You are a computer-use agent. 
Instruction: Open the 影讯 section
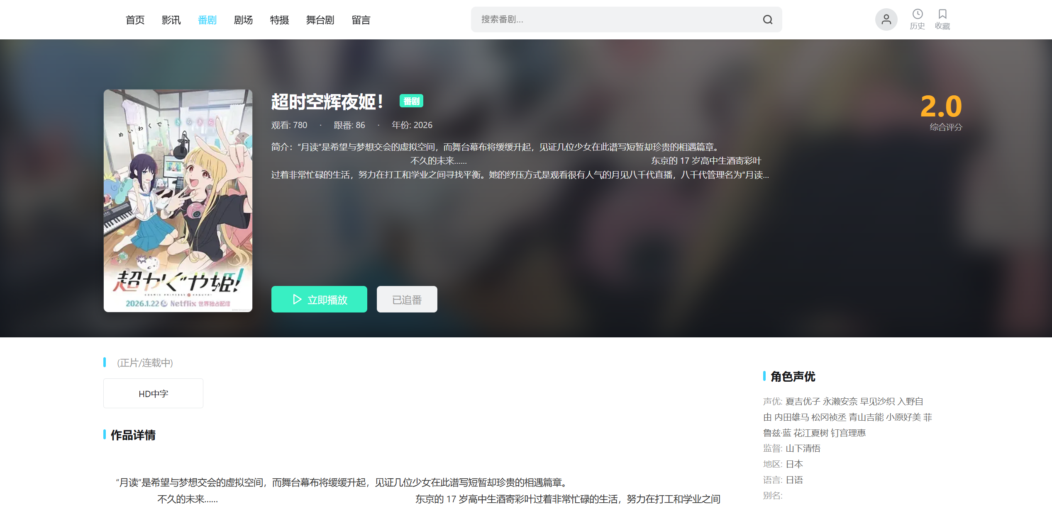pos(171,19)
